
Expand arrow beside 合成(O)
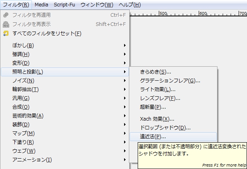point(125,107)
